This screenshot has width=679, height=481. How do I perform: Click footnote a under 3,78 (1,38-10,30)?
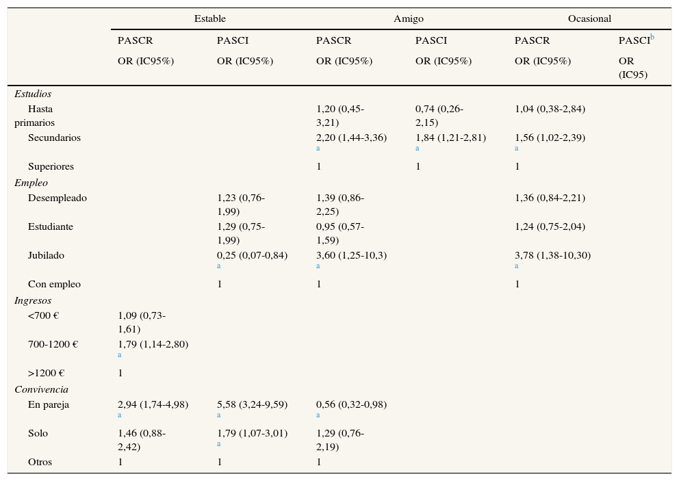coord(517,265)
